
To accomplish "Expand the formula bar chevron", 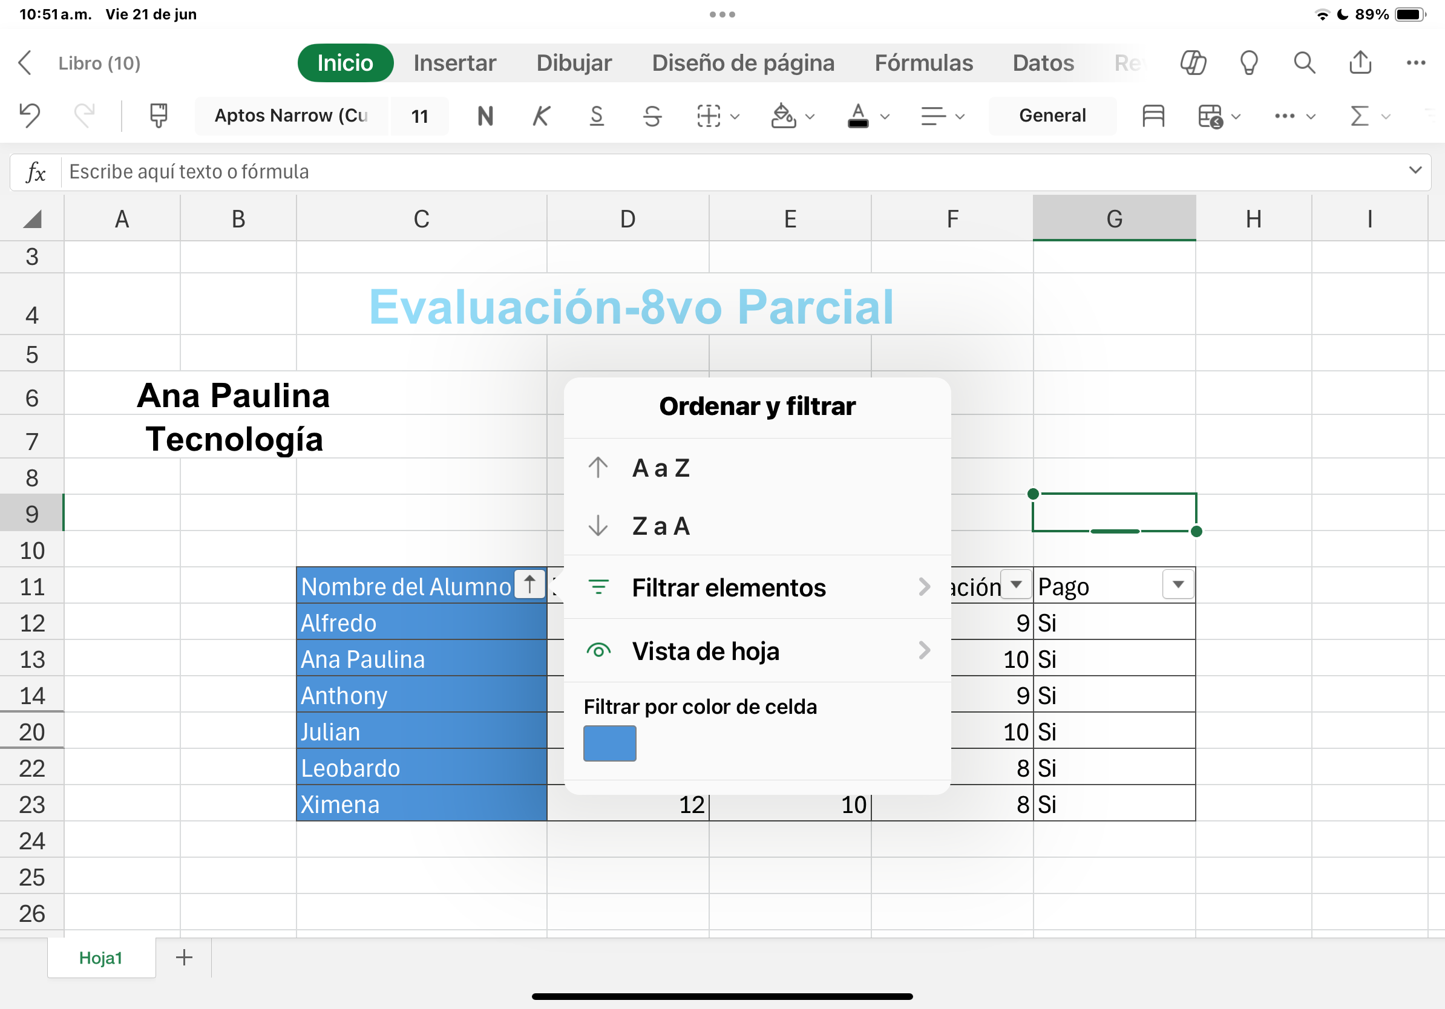I will click(1415, 171).
